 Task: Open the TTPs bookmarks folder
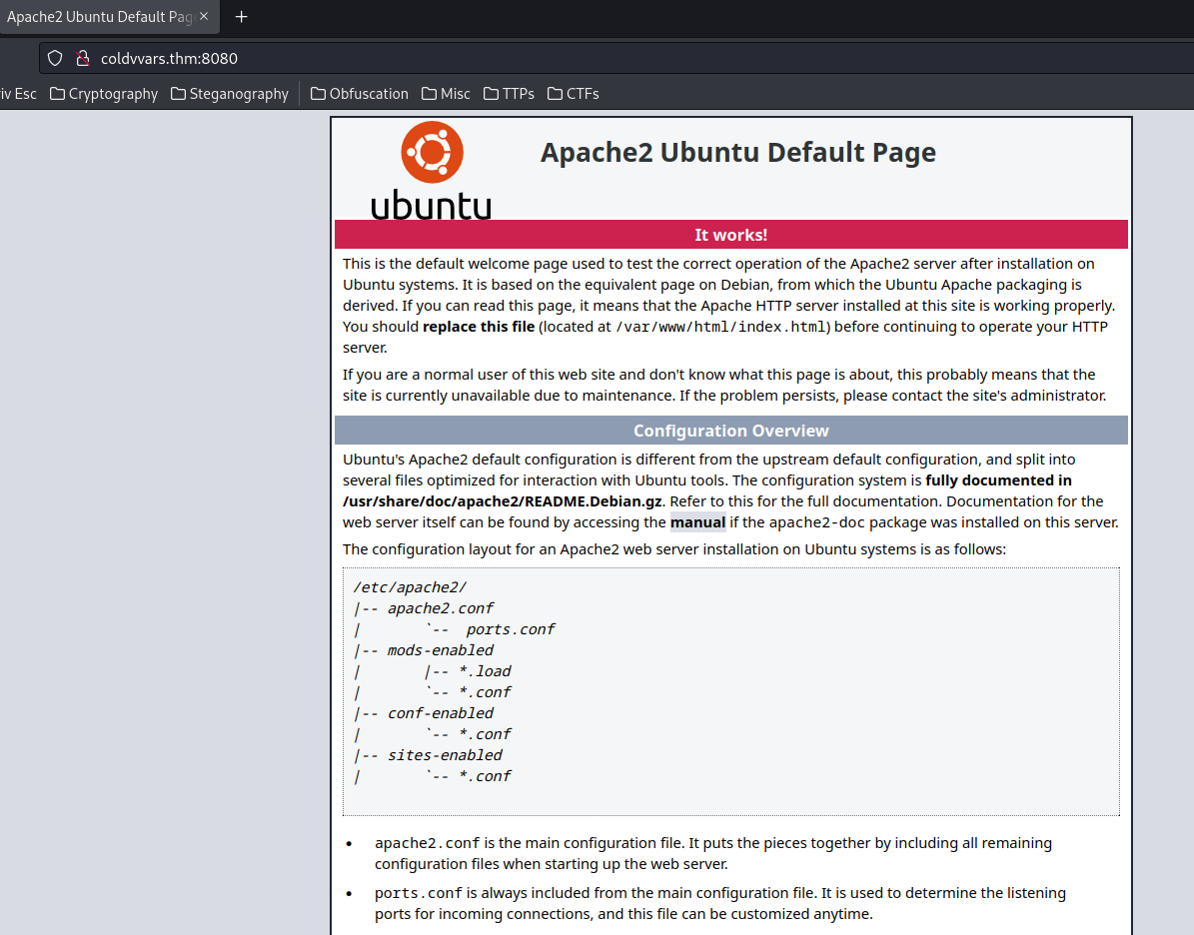click(509, 94)
